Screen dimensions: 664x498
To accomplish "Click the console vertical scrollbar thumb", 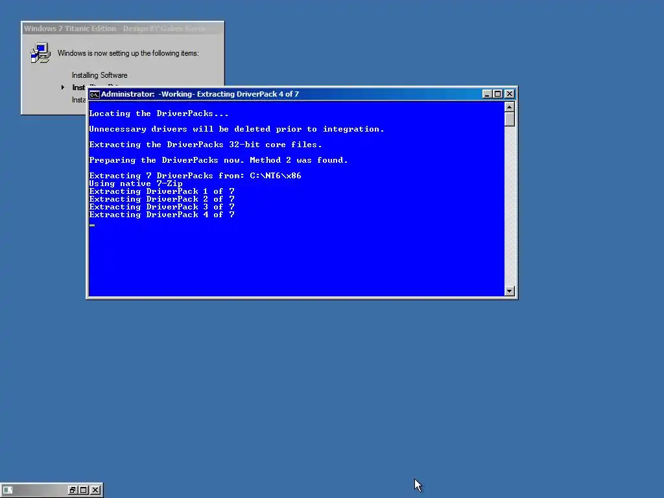I will pos(510,119).
